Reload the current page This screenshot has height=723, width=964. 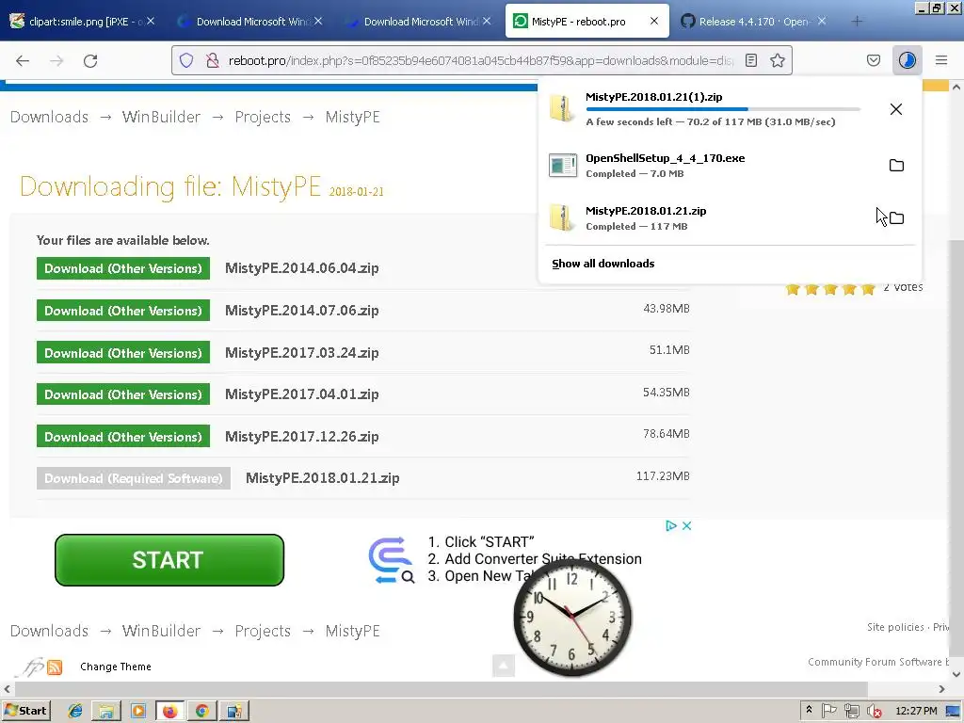(90, 60)
